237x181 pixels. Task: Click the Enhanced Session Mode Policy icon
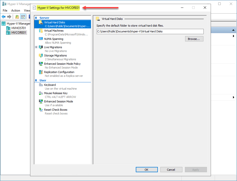[x=41, y=64]
